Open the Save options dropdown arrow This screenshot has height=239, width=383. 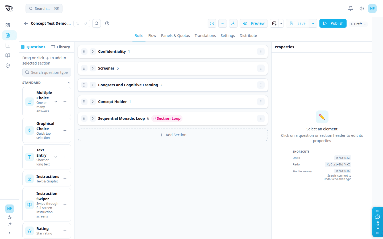[313, 23]
